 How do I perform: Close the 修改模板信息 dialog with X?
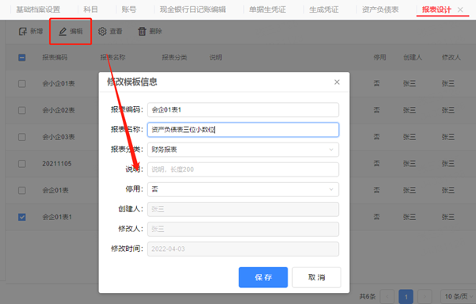pyautogui.click(x=337, y=82)
